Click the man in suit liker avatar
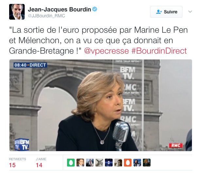 (x=80, y=163)
